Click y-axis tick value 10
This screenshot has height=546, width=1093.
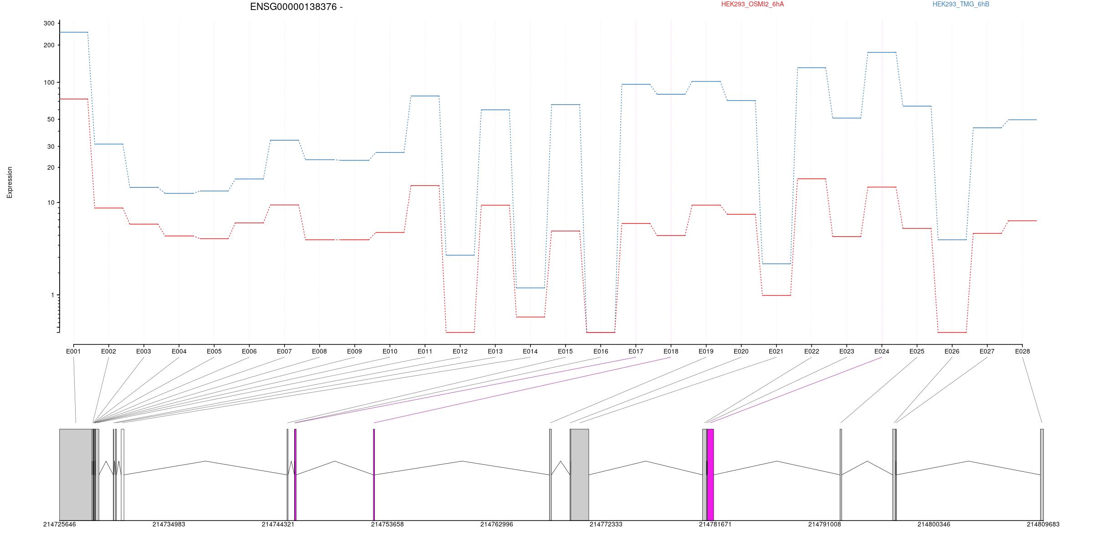click(x=51, y=202)
